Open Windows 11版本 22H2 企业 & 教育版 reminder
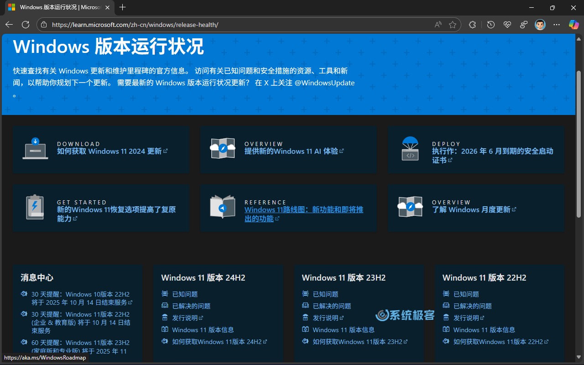584x365 pixels. coord(81,322)
